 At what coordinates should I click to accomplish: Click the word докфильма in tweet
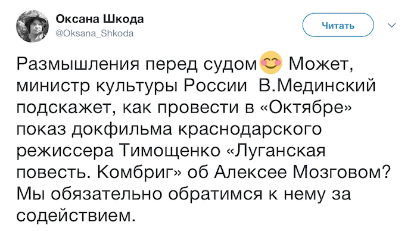[x=122, y=129]
